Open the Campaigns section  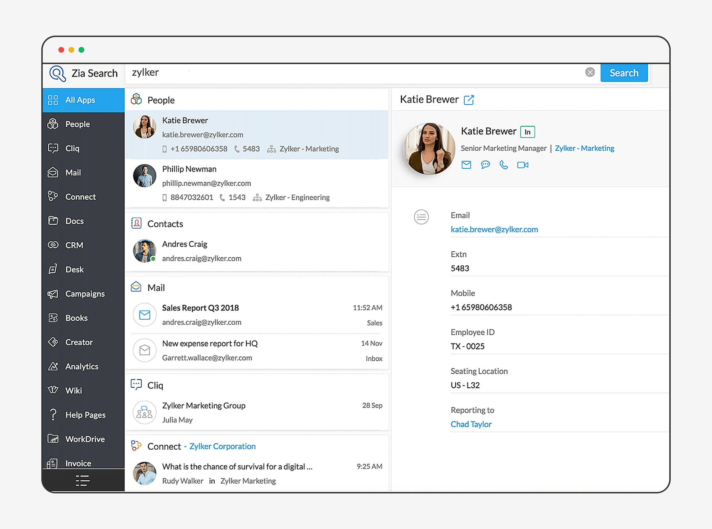pos(83,293)
